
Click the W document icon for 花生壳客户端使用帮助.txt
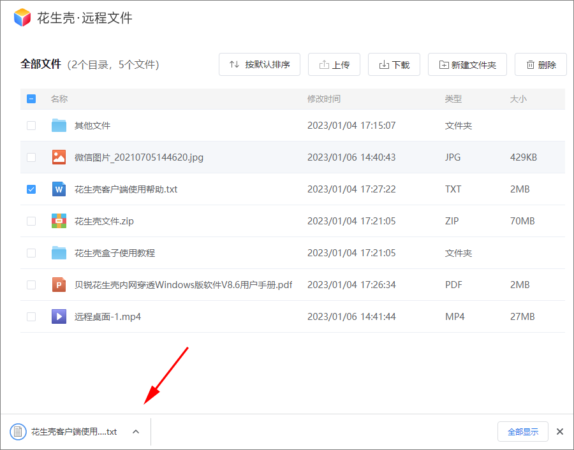59,189
